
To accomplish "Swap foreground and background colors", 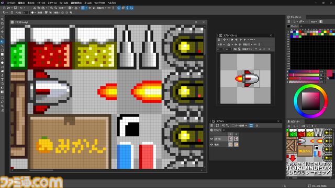I will [x=328, y=78].
